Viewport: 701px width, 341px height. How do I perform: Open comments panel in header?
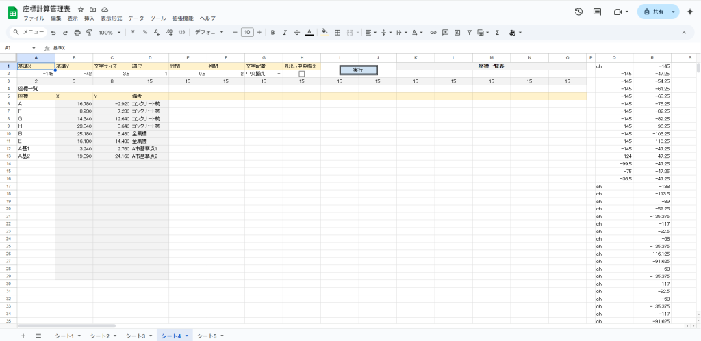click(597, 12)
